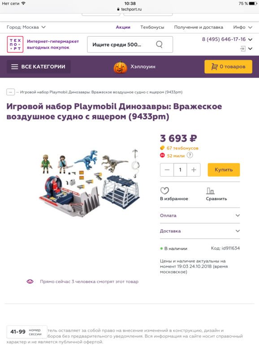Focus the product search input field
This screenshot has height=345, width=259.
click(130, 44)
